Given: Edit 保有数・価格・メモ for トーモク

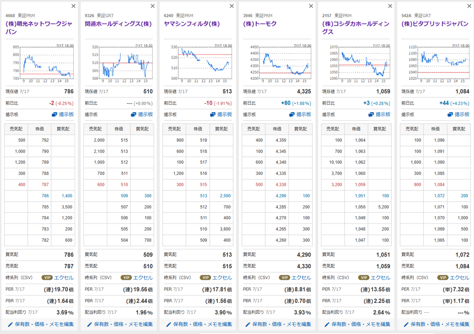Looking at the screenshot, I should pyautogui.click(x=278, y=324).
